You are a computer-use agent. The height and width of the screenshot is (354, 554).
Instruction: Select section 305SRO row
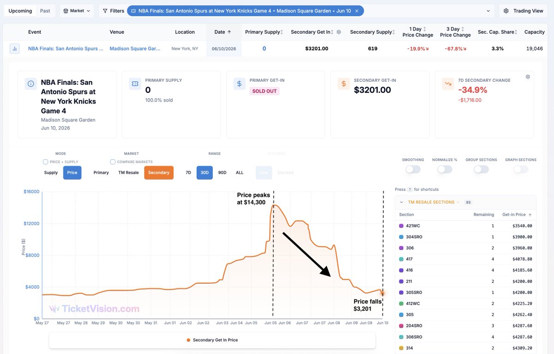465,293
